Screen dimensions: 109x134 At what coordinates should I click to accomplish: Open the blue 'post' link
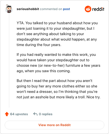pos(66,9)
